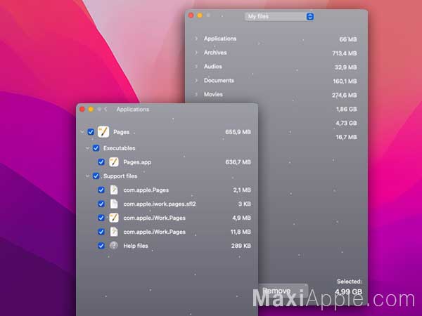
Task: Click the Remove button
Action: [283, 291]
